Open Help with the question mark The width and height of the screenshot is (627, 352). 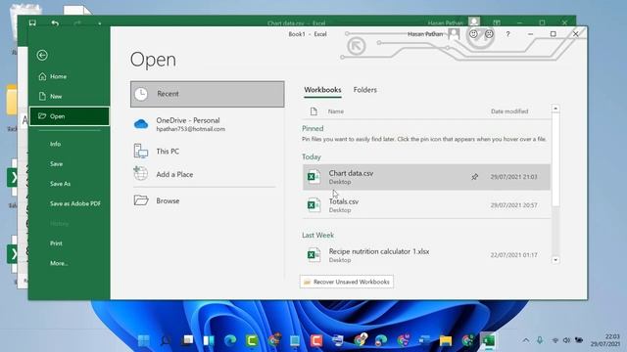pos(507,34)
